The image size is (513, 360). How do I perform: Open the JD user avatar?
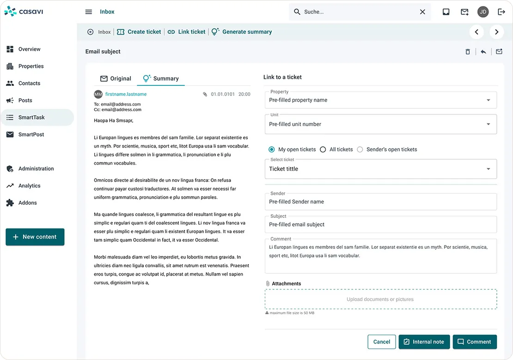[x=483, y=12]
